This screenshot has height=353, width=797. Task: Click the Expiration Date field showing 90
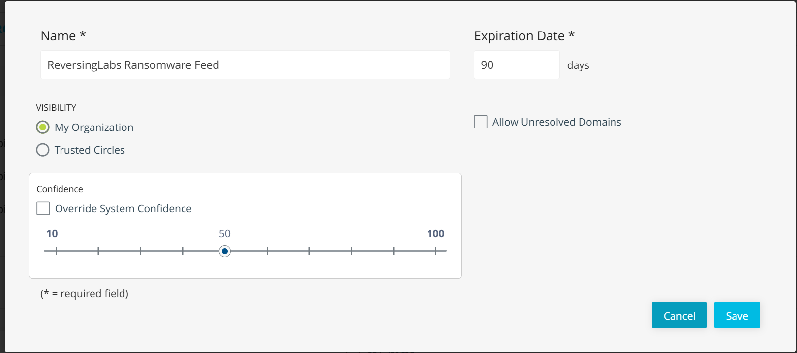click(516, 64)
